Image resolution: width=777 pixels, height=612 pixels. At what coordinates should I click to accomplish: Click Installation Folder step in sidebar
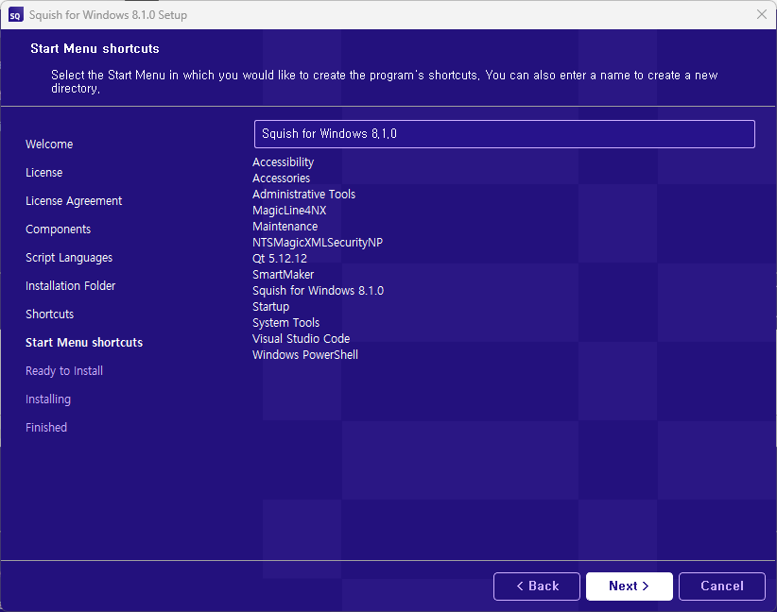pos(70,286)
